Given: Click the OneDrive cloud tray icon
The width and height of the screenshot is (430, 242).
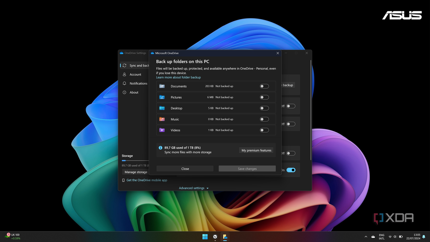Looking at the screenshot, I should [x=373, y=237].
